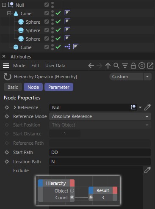Toggle visibility dots on the Cube row
This screenshot has width=155, height=209.
tap(53, 47)
